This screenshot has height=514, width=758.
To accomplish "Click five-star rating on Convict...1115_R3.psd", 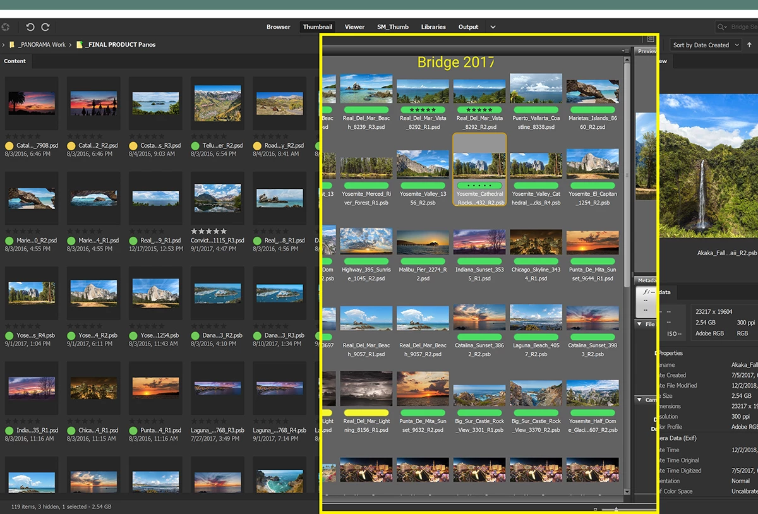I will tap(209, 231).
